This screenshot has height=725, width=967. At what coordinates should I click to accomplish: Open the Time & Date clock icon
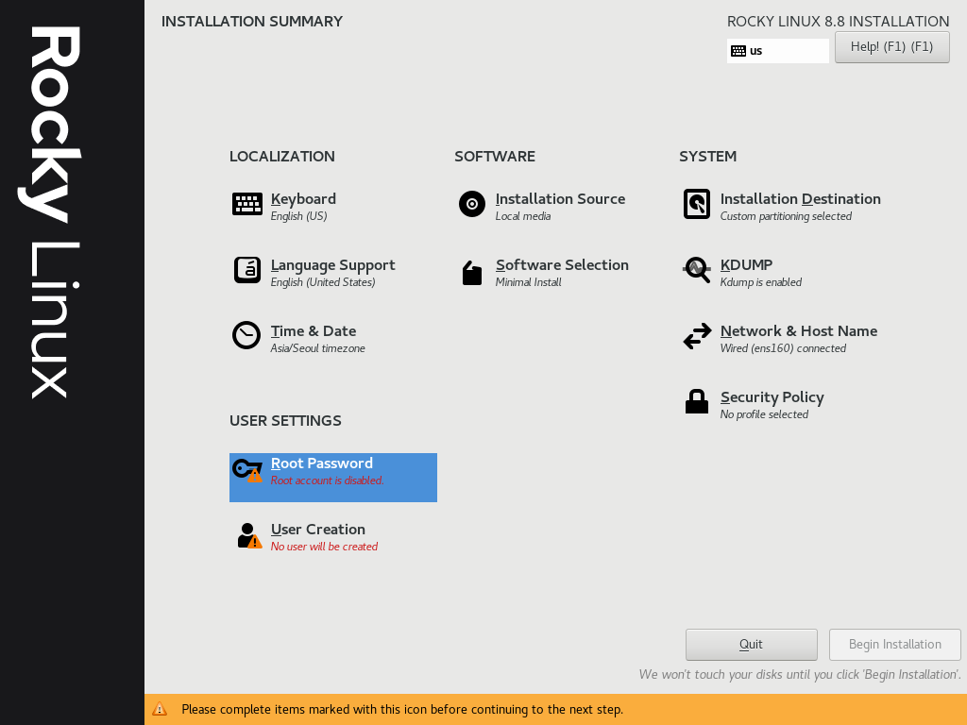[246, 336]
